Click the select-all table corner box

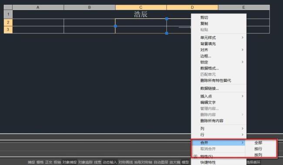[8, 7]
